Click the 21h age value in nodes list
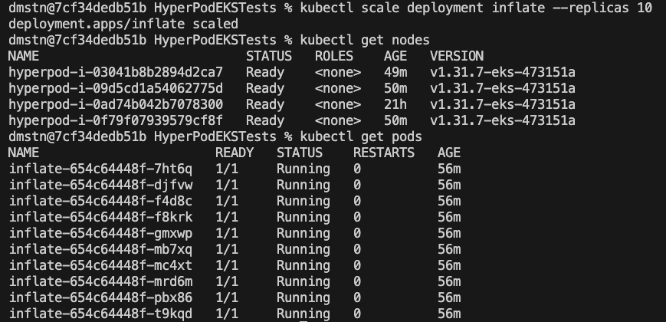Screen dimensions: 666x322 coord(395,104)
